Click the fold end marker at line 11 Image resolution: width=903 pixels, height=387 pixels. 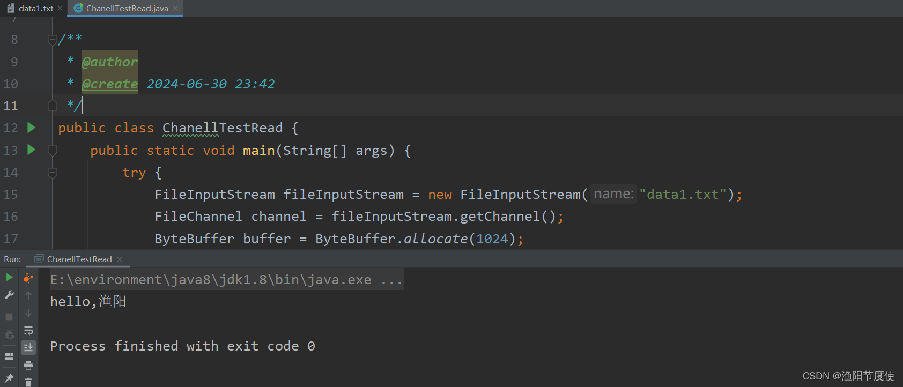tap(52, 105)
